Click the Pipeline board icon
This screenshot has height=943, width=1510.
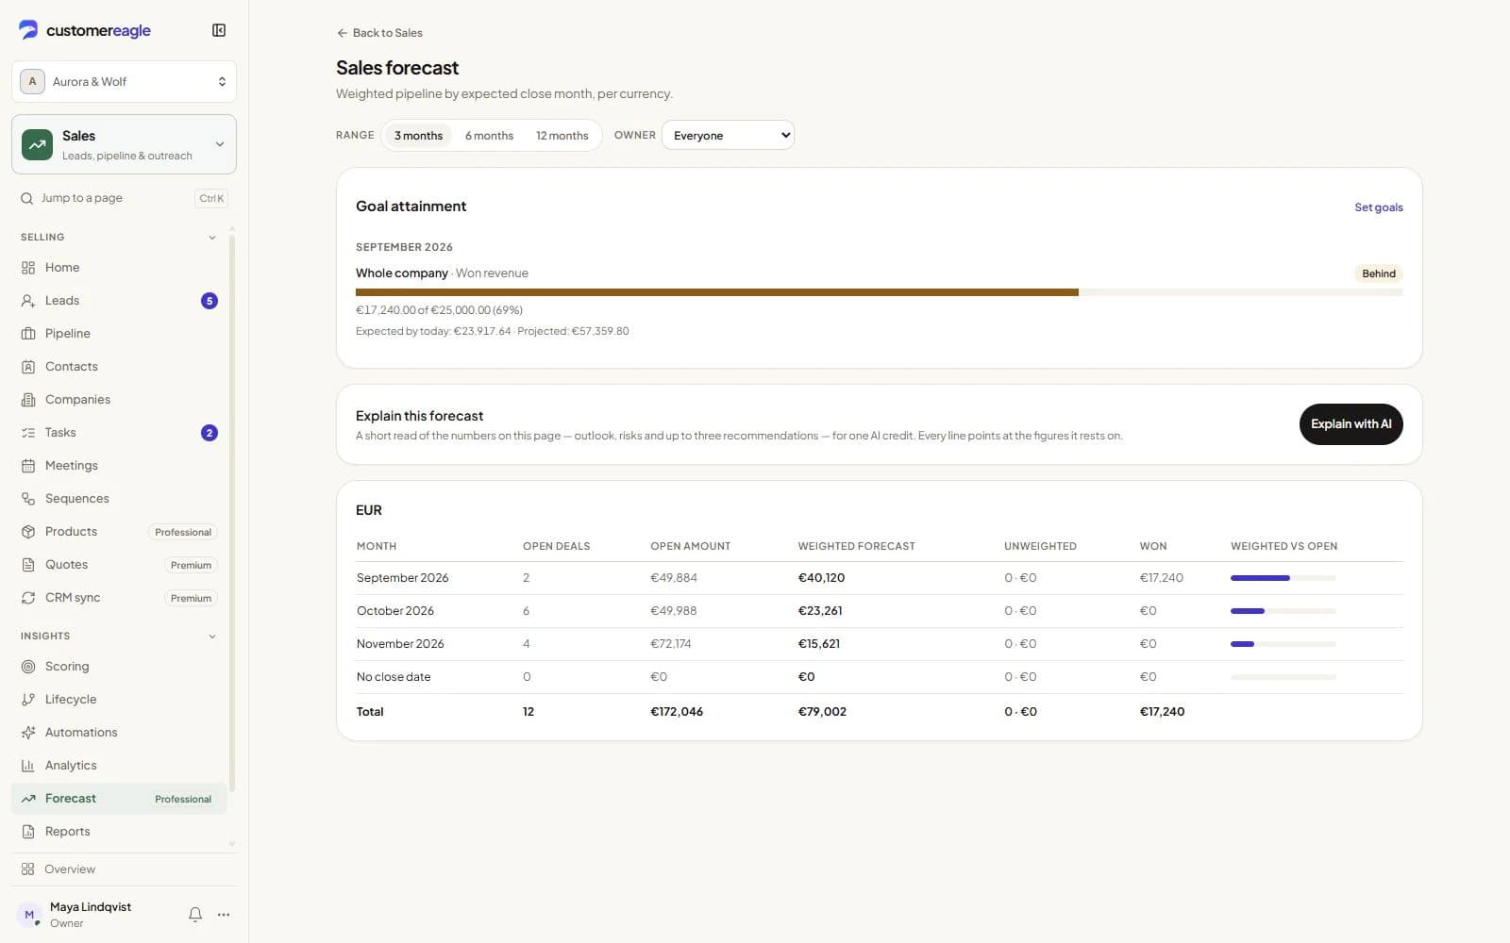(x=28, y=334)
